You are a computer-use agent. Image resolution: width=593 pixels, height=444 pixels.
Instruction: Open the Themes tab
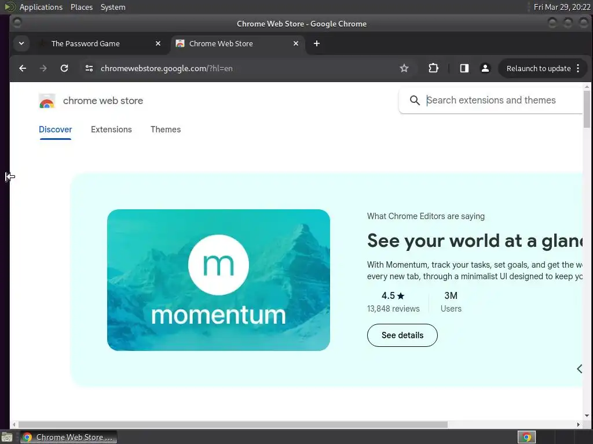(x=166, y=129)
